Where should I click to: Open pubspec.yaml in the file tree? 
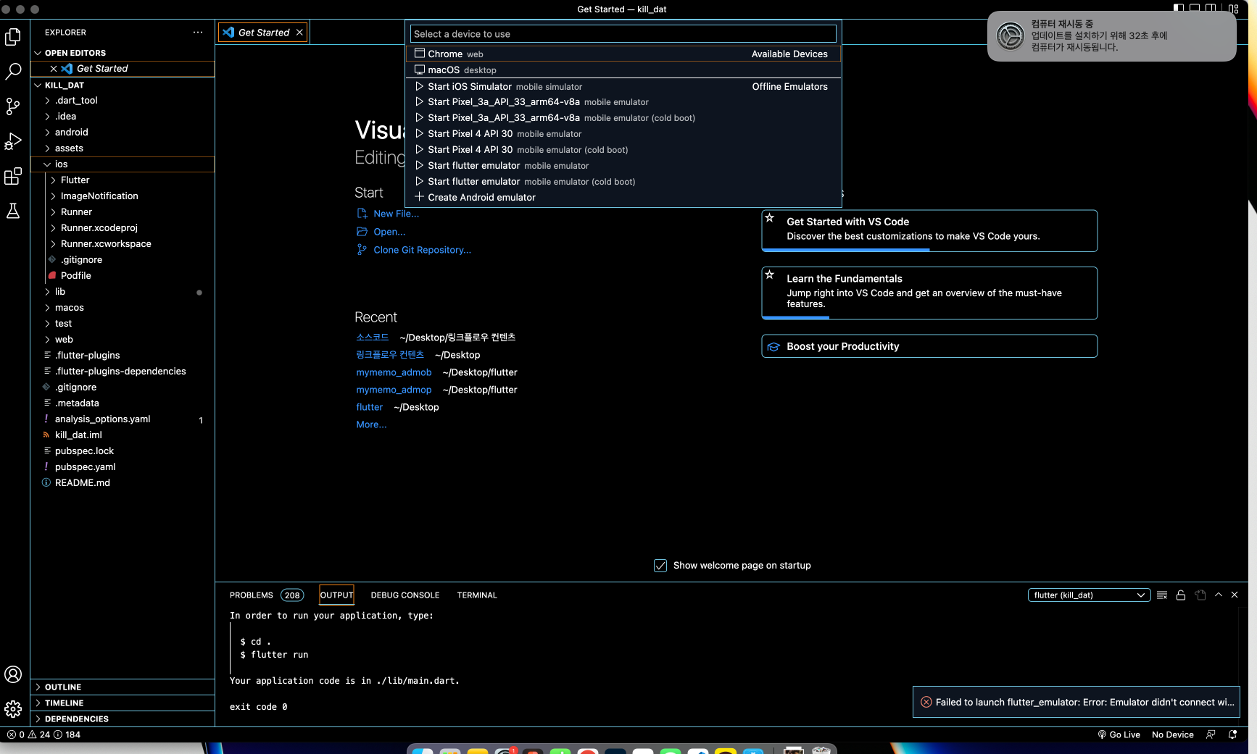pyautogui.click(x=123, y=467)
